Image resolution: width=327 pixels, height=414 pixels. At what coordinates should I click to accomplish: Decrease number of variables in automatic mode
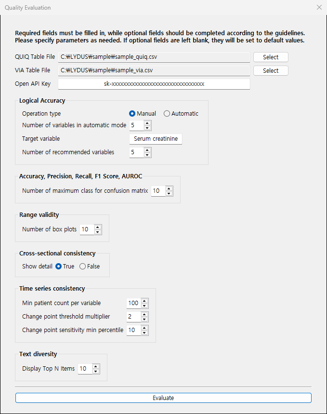pos(147,128)
